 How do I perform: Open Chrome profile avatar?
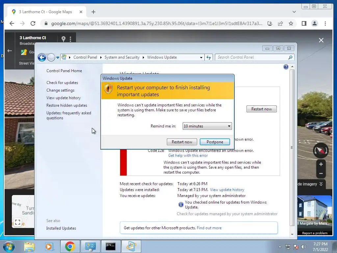click(314, 23)
